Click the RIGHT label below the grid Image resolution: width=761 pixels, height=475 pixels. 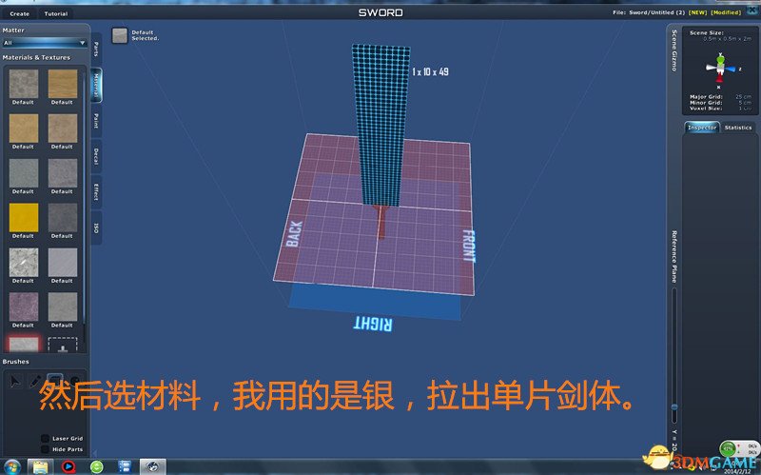coord(373,324)
